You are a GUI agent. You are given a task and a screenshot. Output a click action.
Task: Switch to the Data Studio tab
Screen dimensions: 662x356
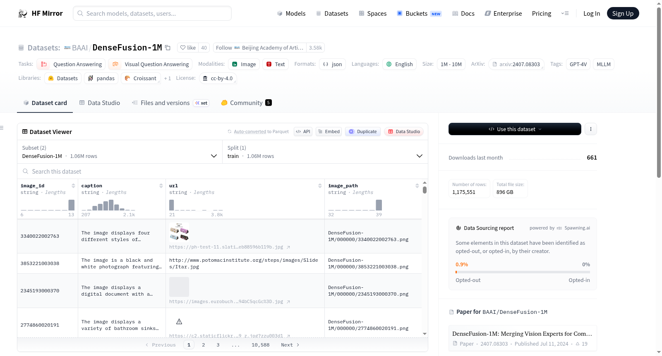100,103
